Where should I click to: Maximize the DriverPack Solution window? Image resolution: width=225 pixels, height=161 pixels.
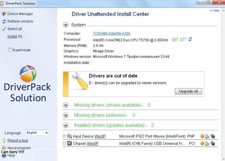point(208,2)
